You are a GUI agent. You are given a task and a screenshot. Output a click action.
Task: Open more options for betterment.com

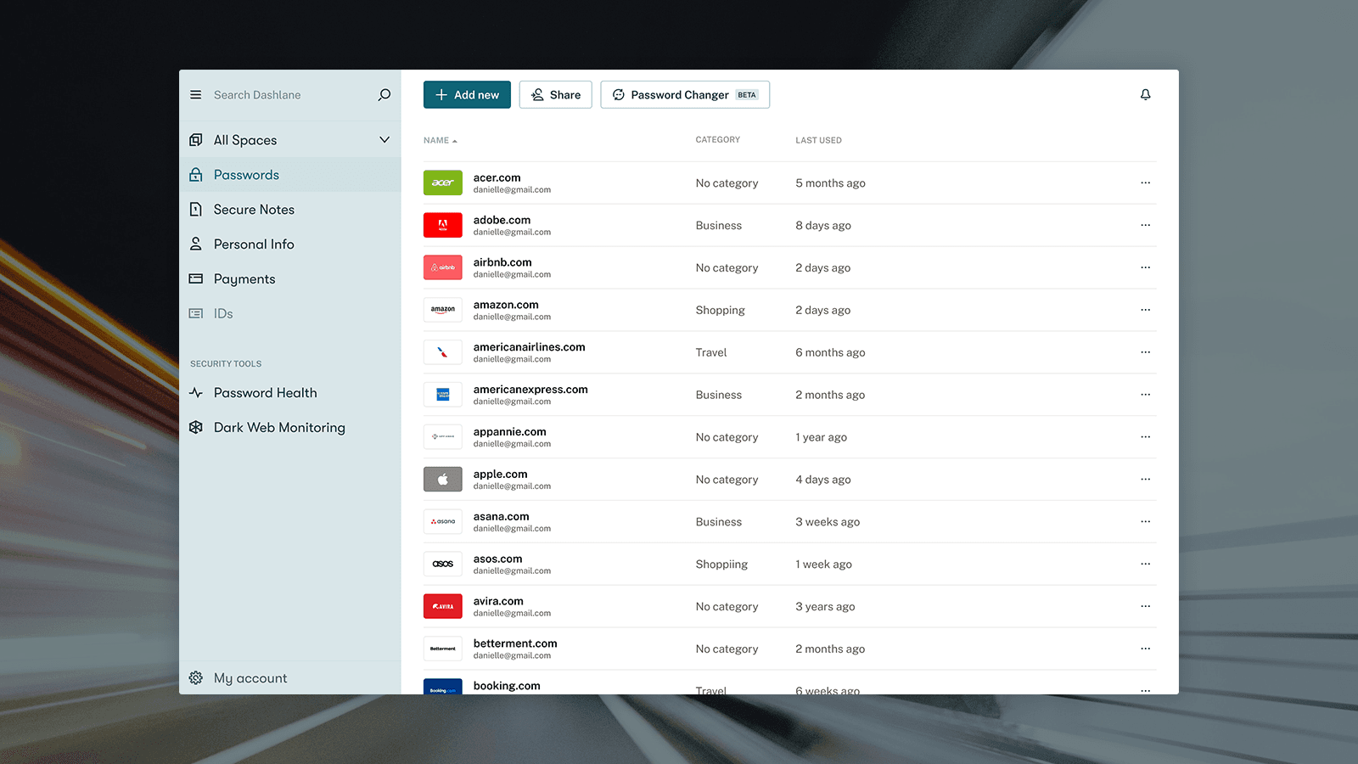coord(1146,649)
